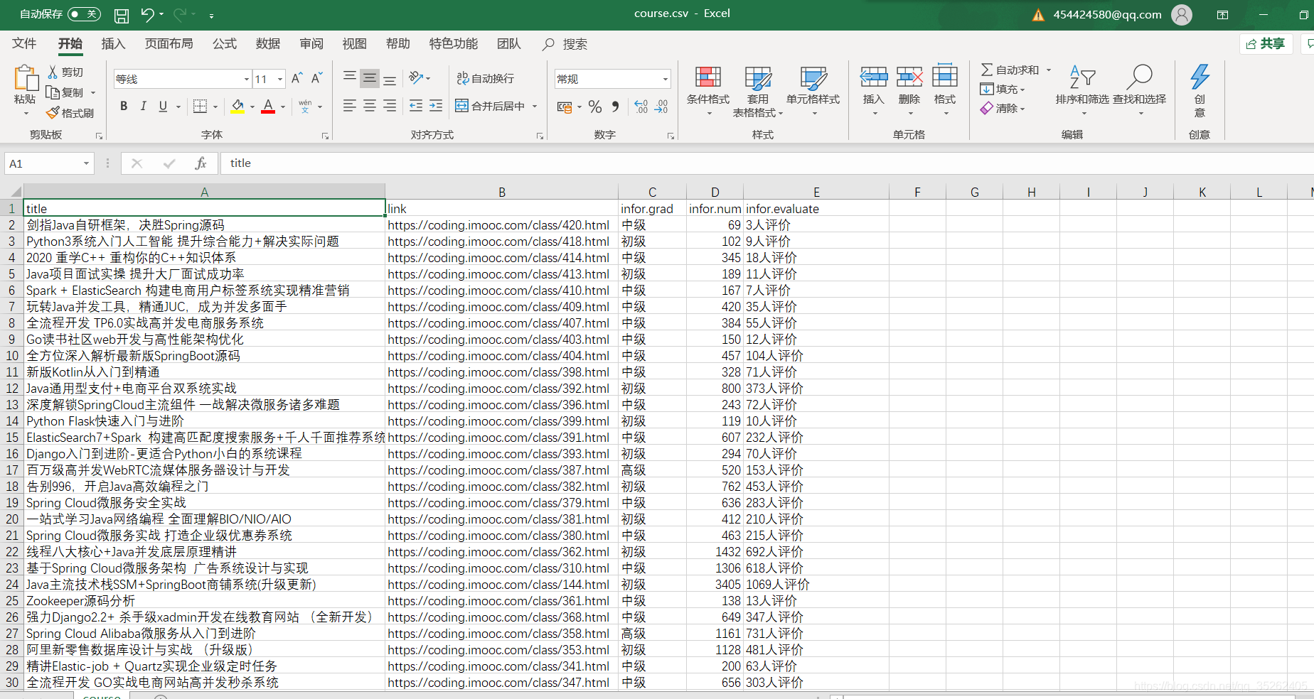
Task: Select row 15 header
Action: [12, 438]
